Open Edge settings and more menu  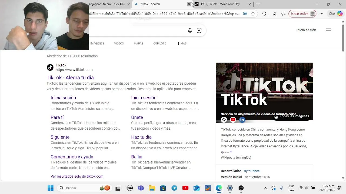pyautogui.click(x=321, y=14)
